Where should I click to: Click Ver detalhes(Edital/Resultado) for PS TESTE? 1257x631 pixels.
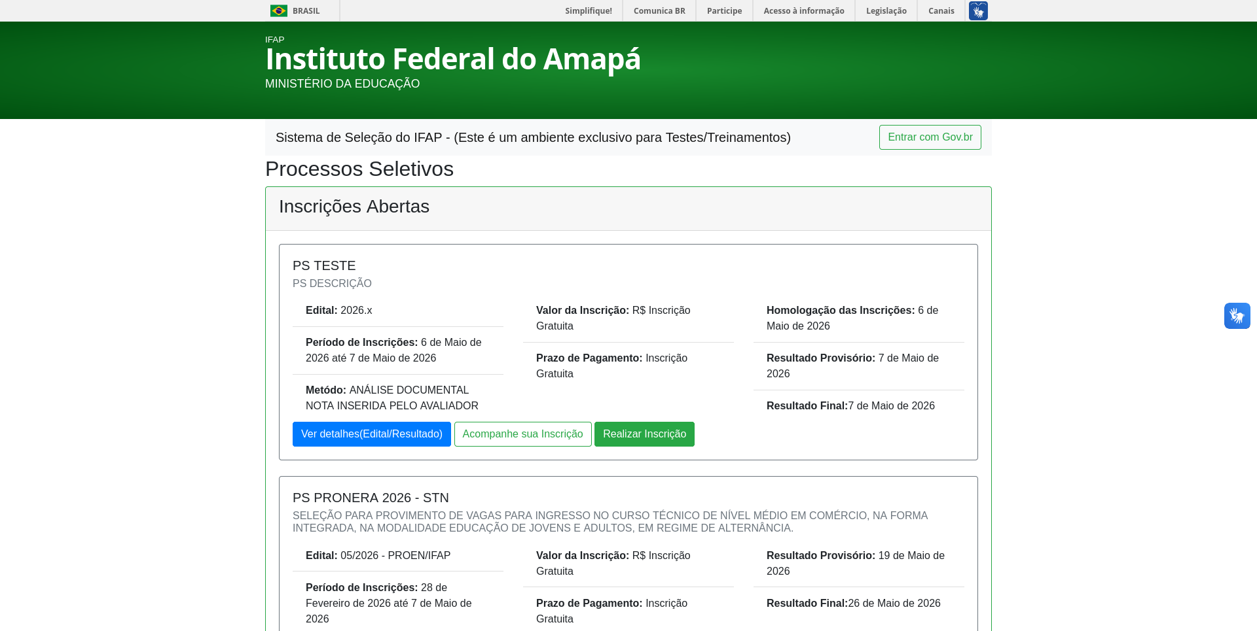click(372, 434)
